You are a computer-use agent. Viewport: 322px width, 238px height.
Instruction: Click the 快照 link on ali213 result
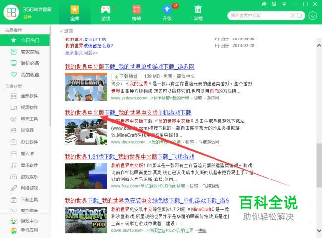click(202, 230)
